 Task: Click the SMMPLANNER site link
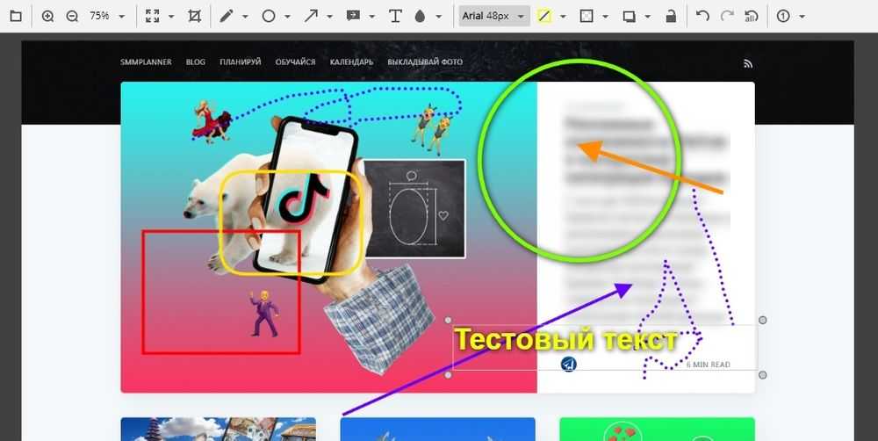146,62
